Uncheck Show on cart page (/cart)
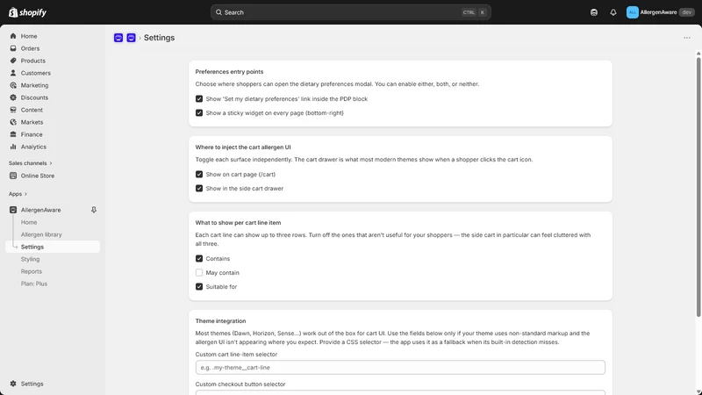Viewport: 702px width, 395px height. 199,174
